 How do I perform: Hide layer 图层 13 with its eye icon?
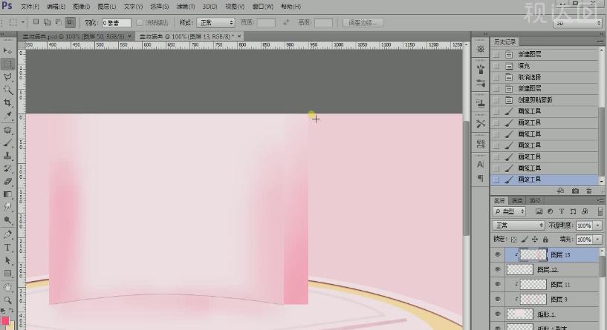click(498, 254)
